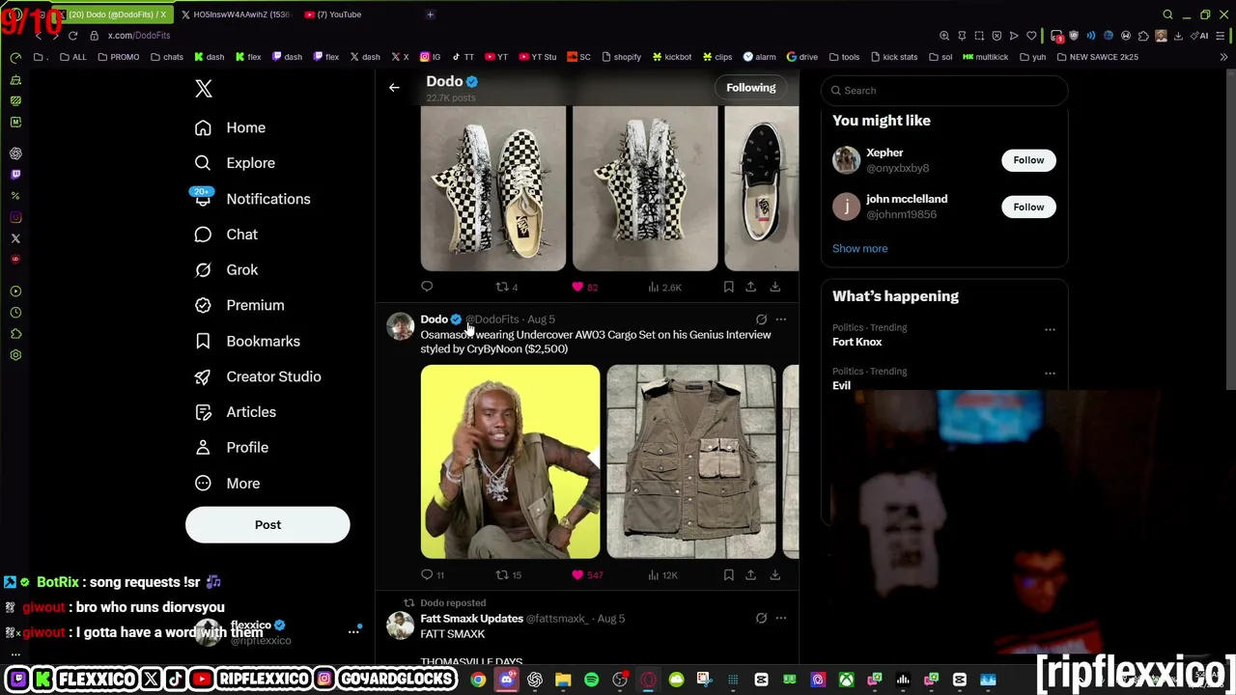Viewport: 1236px width, 695px height.
Task: Open the Premium page
Action: (x=239, y=305)
